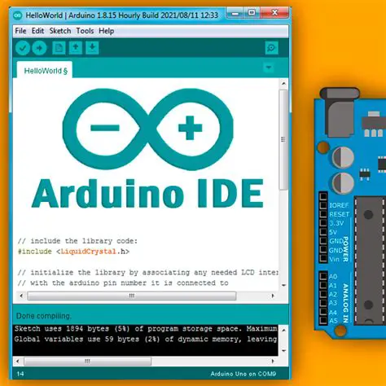Click the 'Sketch uses 1894 bytes' console line
Image resolution: width=386 pixels, height=386 pixels.
tap(146, 329)
